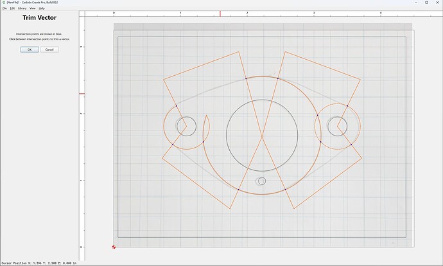Open the Library menu
Screen dimensions: 443x266
pos(22,8)
